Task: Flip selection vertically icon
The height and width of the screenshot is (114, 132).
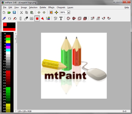Action: pyautogui.click(x=92, y=18)
